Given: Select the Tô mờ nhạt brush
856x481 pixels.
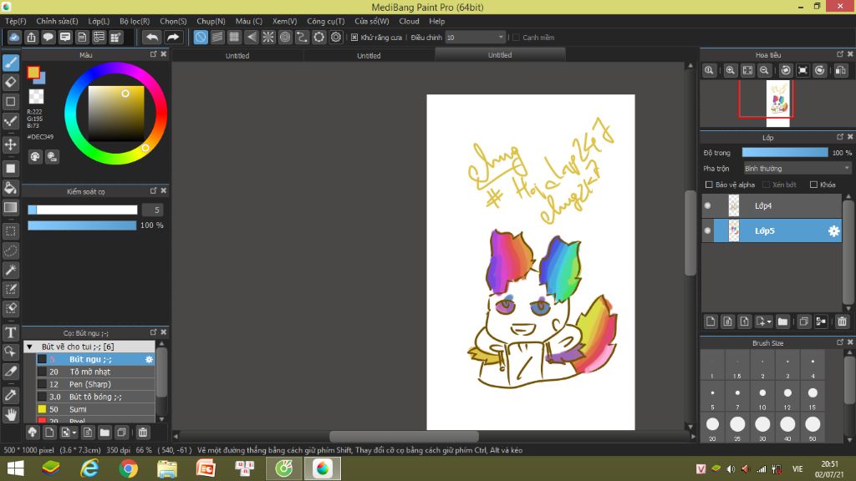Looking at the screenshot, I should (95, 372).
